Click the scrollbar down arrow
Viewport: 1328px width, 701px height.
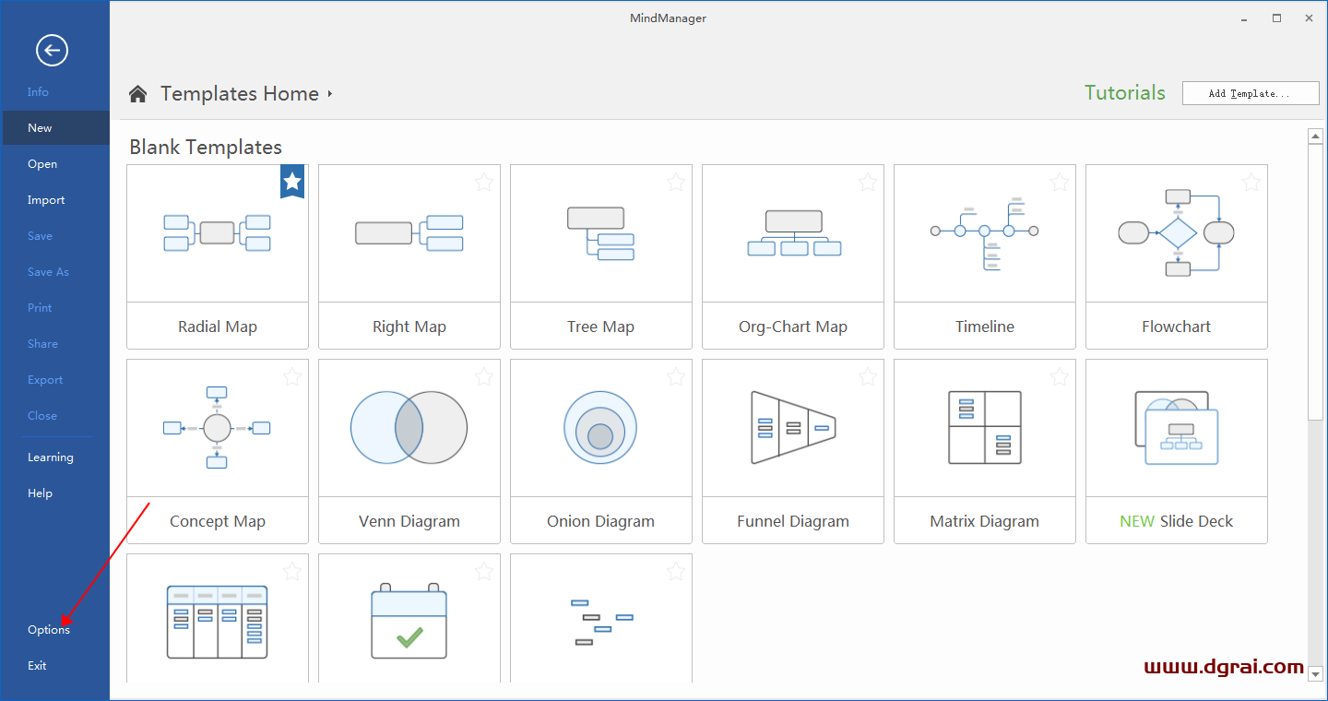point(1316,675)
